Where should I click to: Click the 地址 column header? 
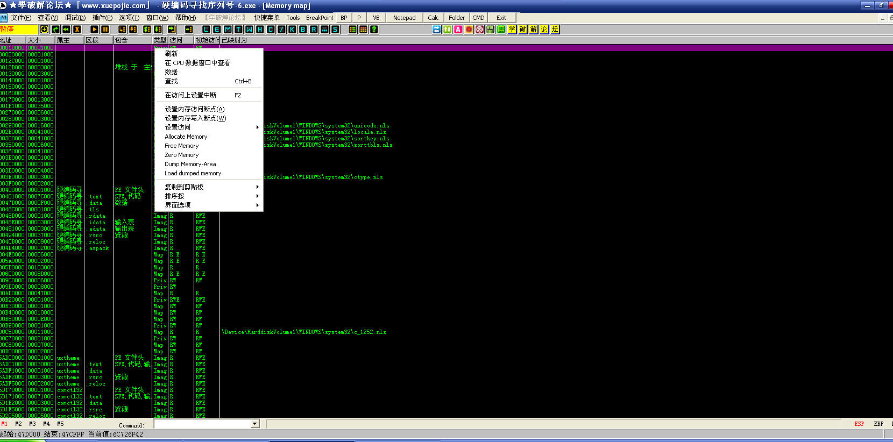(x=13, y=40)
